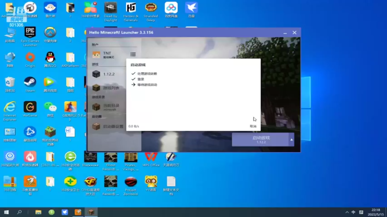This screenshot has height=217, width=387.
Task: Open Project Zomboid desktop icon
Action: pos(131,186)
